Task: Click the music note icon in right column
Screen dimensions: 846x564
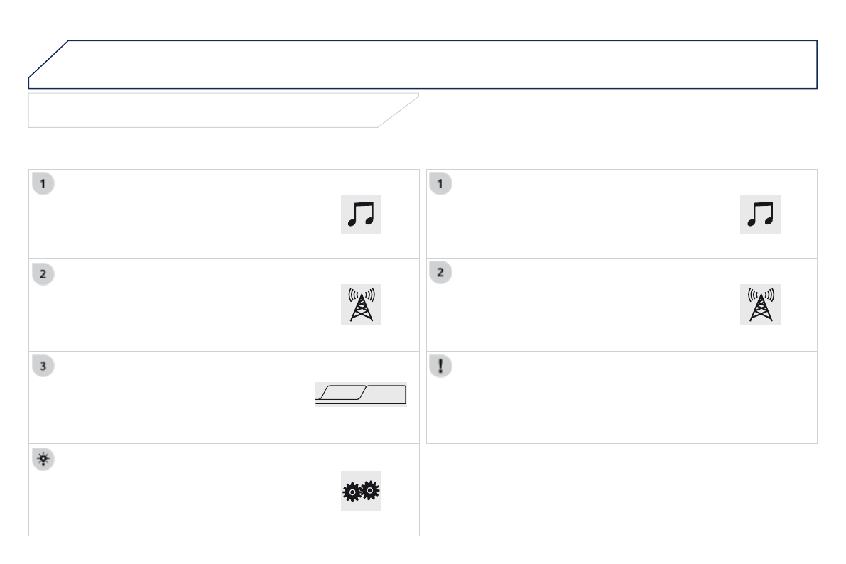Action: pyautogui.click(x=760, y=214)
